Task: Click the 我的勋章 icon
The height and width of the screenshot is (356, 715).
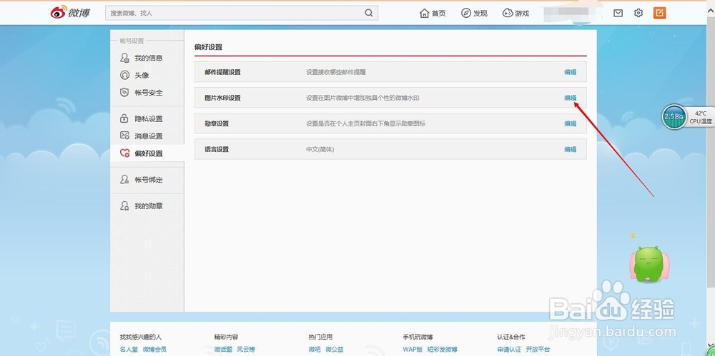Action: [x=124, y=206]
